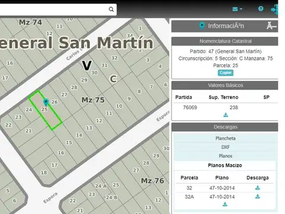Click the blue map pin on parcel 25
The width and height of the screenshot is (285, 214).
[x=46, y=102]
